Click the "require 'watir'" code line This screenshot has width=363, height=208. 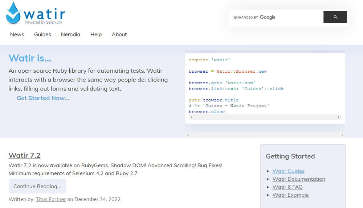click(209, 60)
